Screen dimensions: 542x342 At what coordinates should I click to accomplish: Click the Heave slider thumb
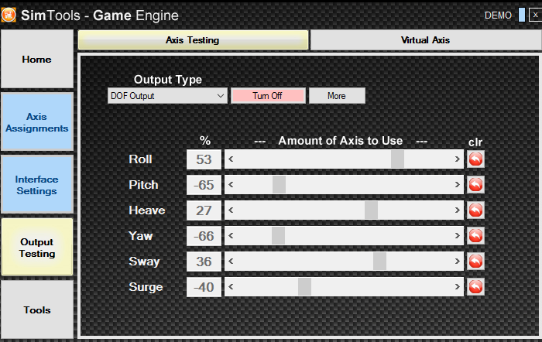click(371, 210)
